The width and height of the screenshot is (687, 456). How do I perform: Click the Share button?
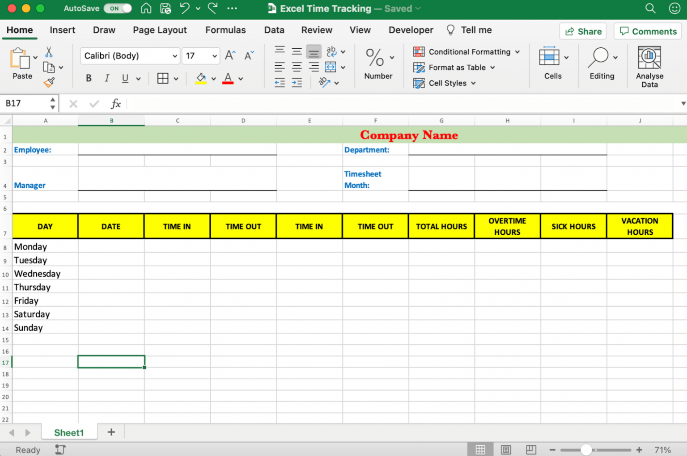pos(583,31)
